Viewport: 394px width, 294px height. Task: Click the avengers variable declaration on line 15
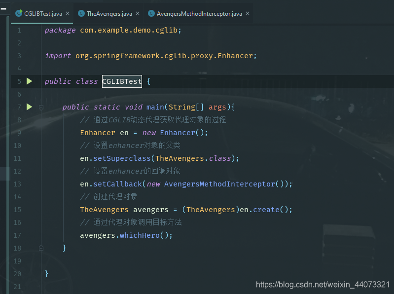(150, 210)
